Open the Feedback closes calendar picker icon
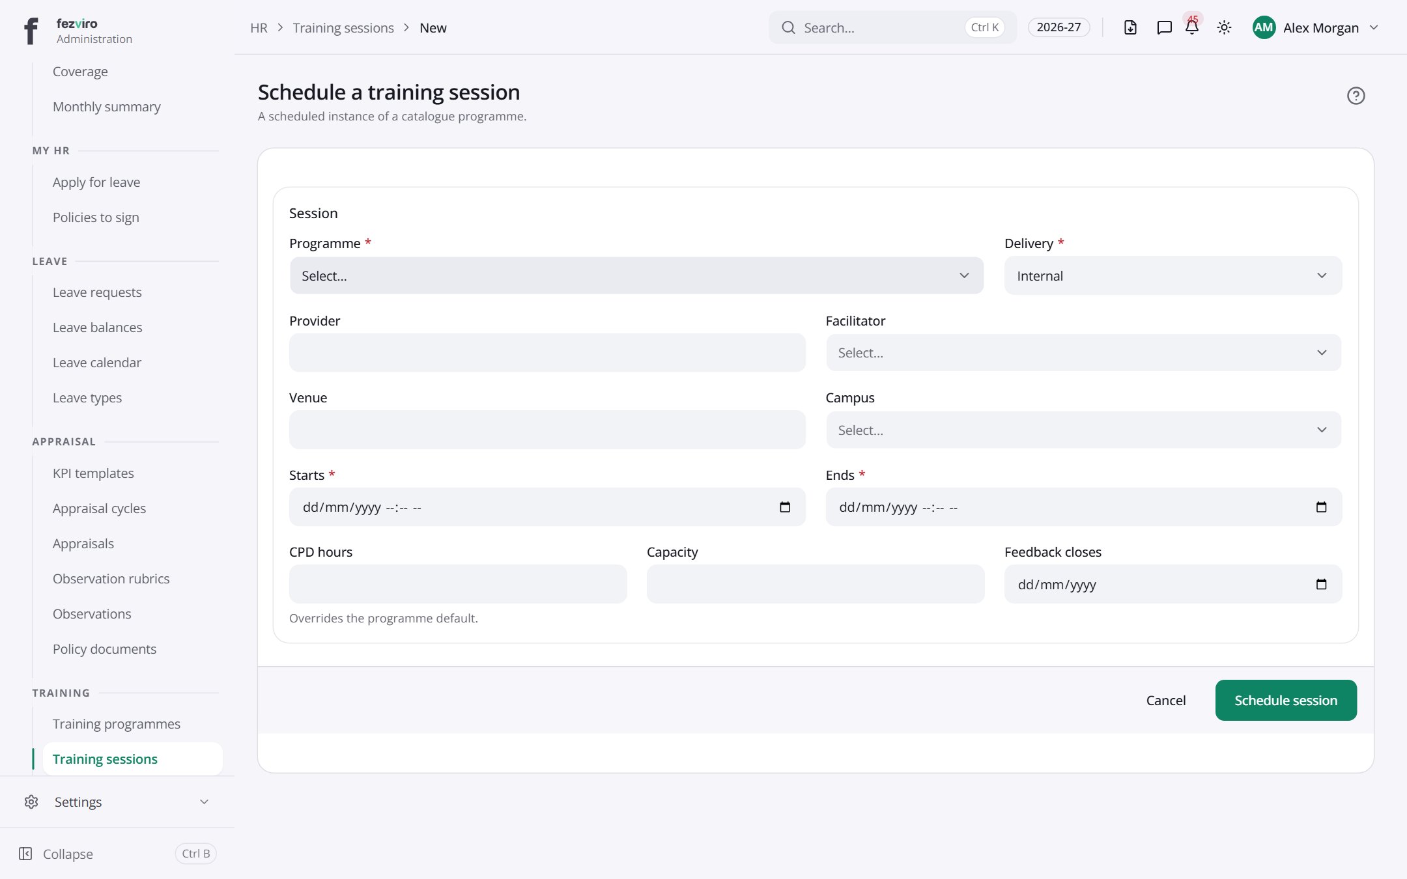Screen dimensions: 1407x879 click(x=1321, y=584)
